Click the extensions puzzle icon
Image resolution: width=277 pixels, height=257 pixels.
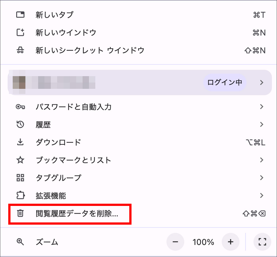[20, 195]
